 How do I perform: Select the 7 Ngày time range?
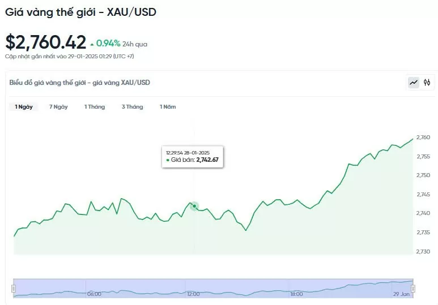[x=58, y=107]
